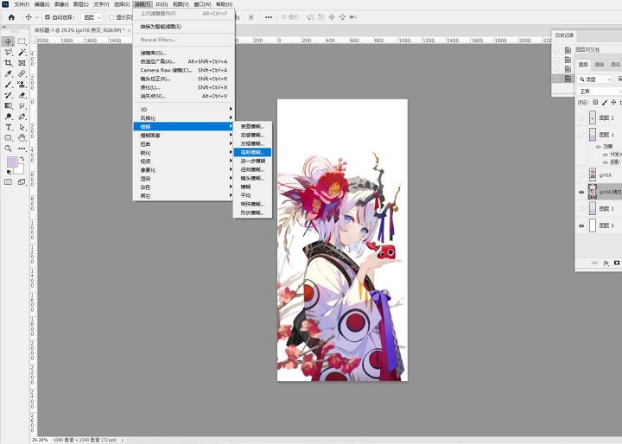The image size is (622, 444).
Task: Show girl16 layer visibility
Action: 581,175
